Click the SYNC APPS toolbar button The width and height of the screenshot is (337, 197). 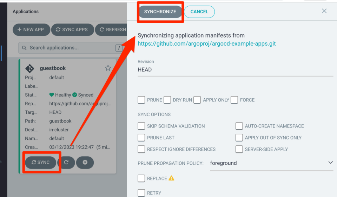coord(72,30)
